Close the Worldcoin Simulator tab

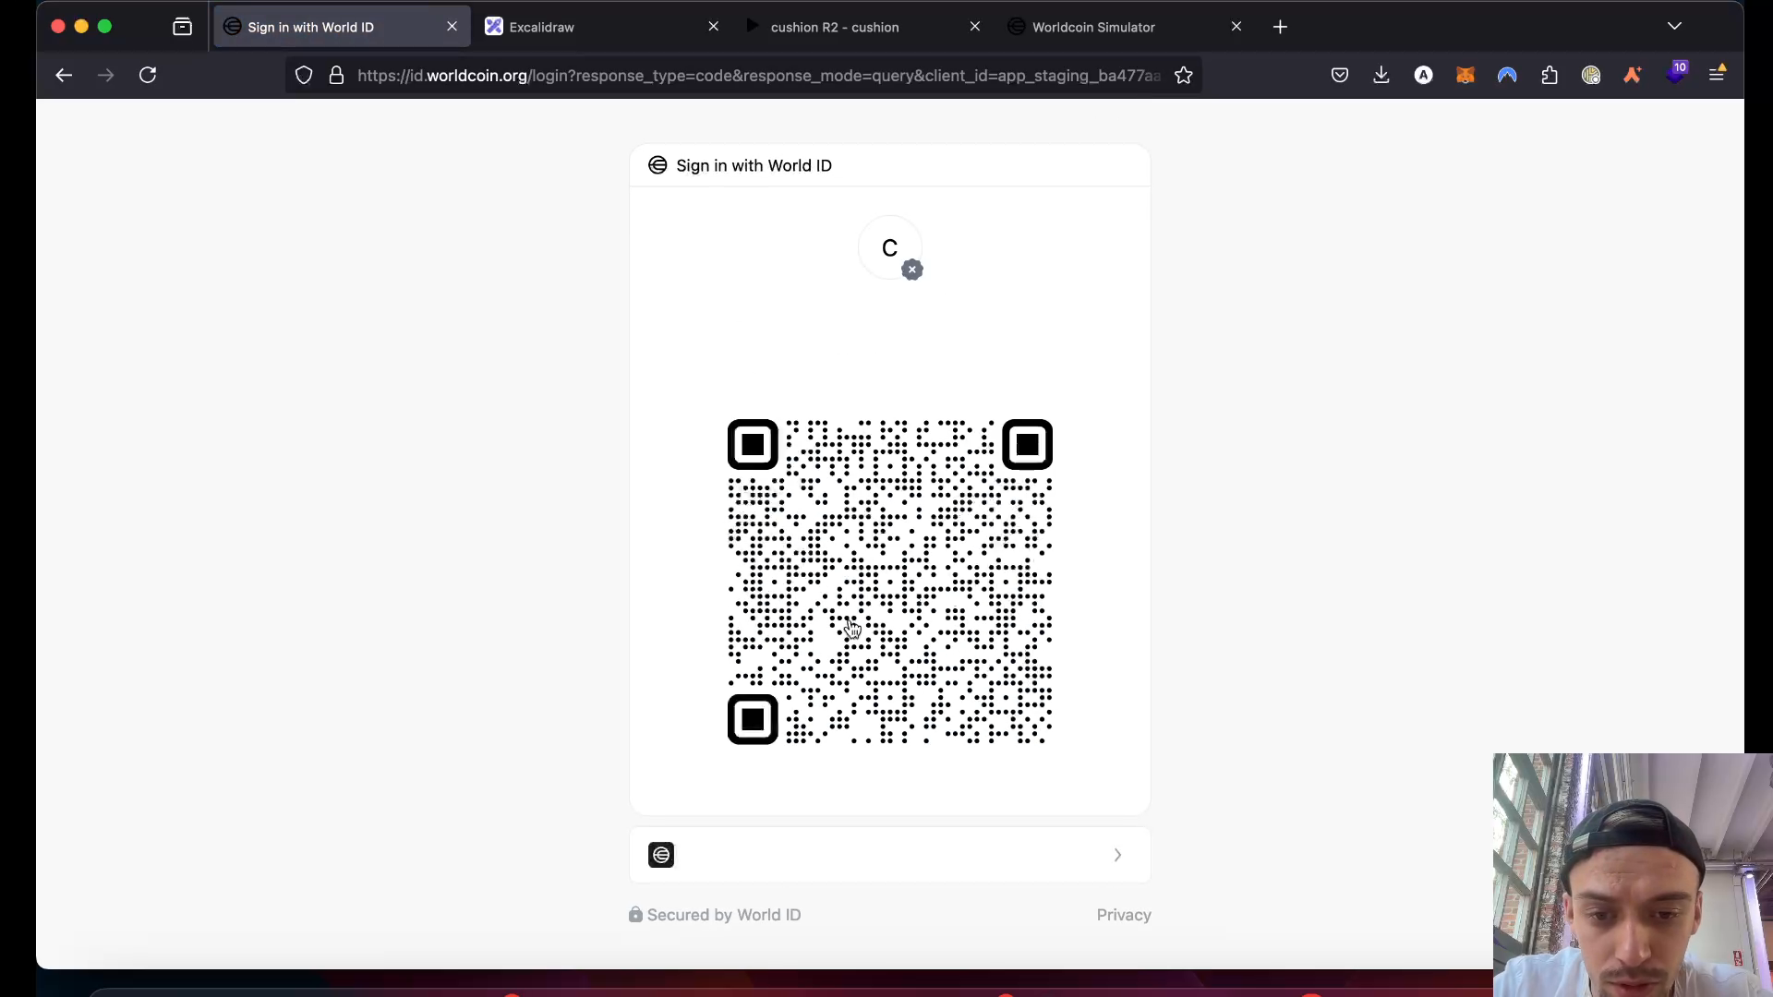[x=1236, y=27]
